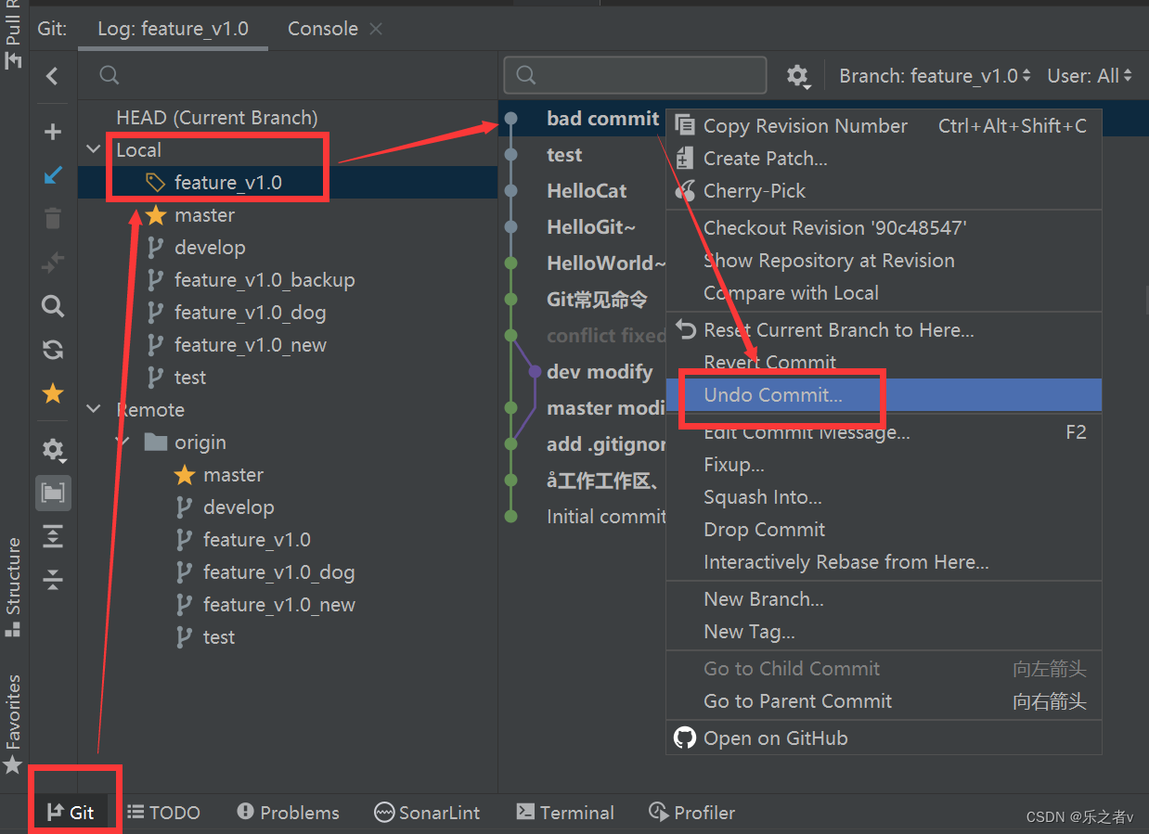Viewport: 1149px width, 834px height.
Task: Click the trash Delete branch icon
Action: coord(53,219)
